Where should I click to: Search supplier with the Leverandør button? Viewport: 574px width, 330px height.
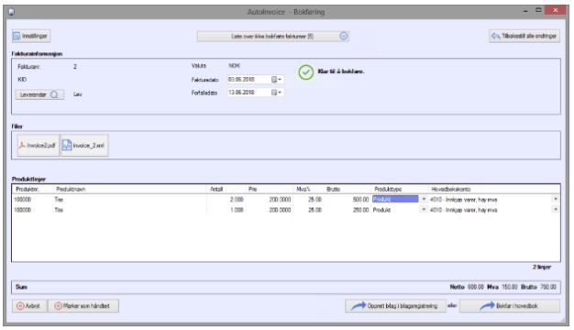tap(39, 94)
